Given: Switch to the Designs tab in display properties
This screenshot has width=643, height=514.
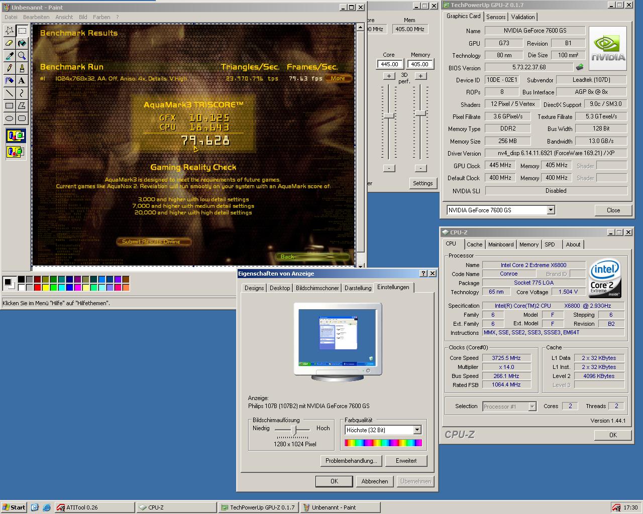Looking at the screenshot, I should 254,288.
